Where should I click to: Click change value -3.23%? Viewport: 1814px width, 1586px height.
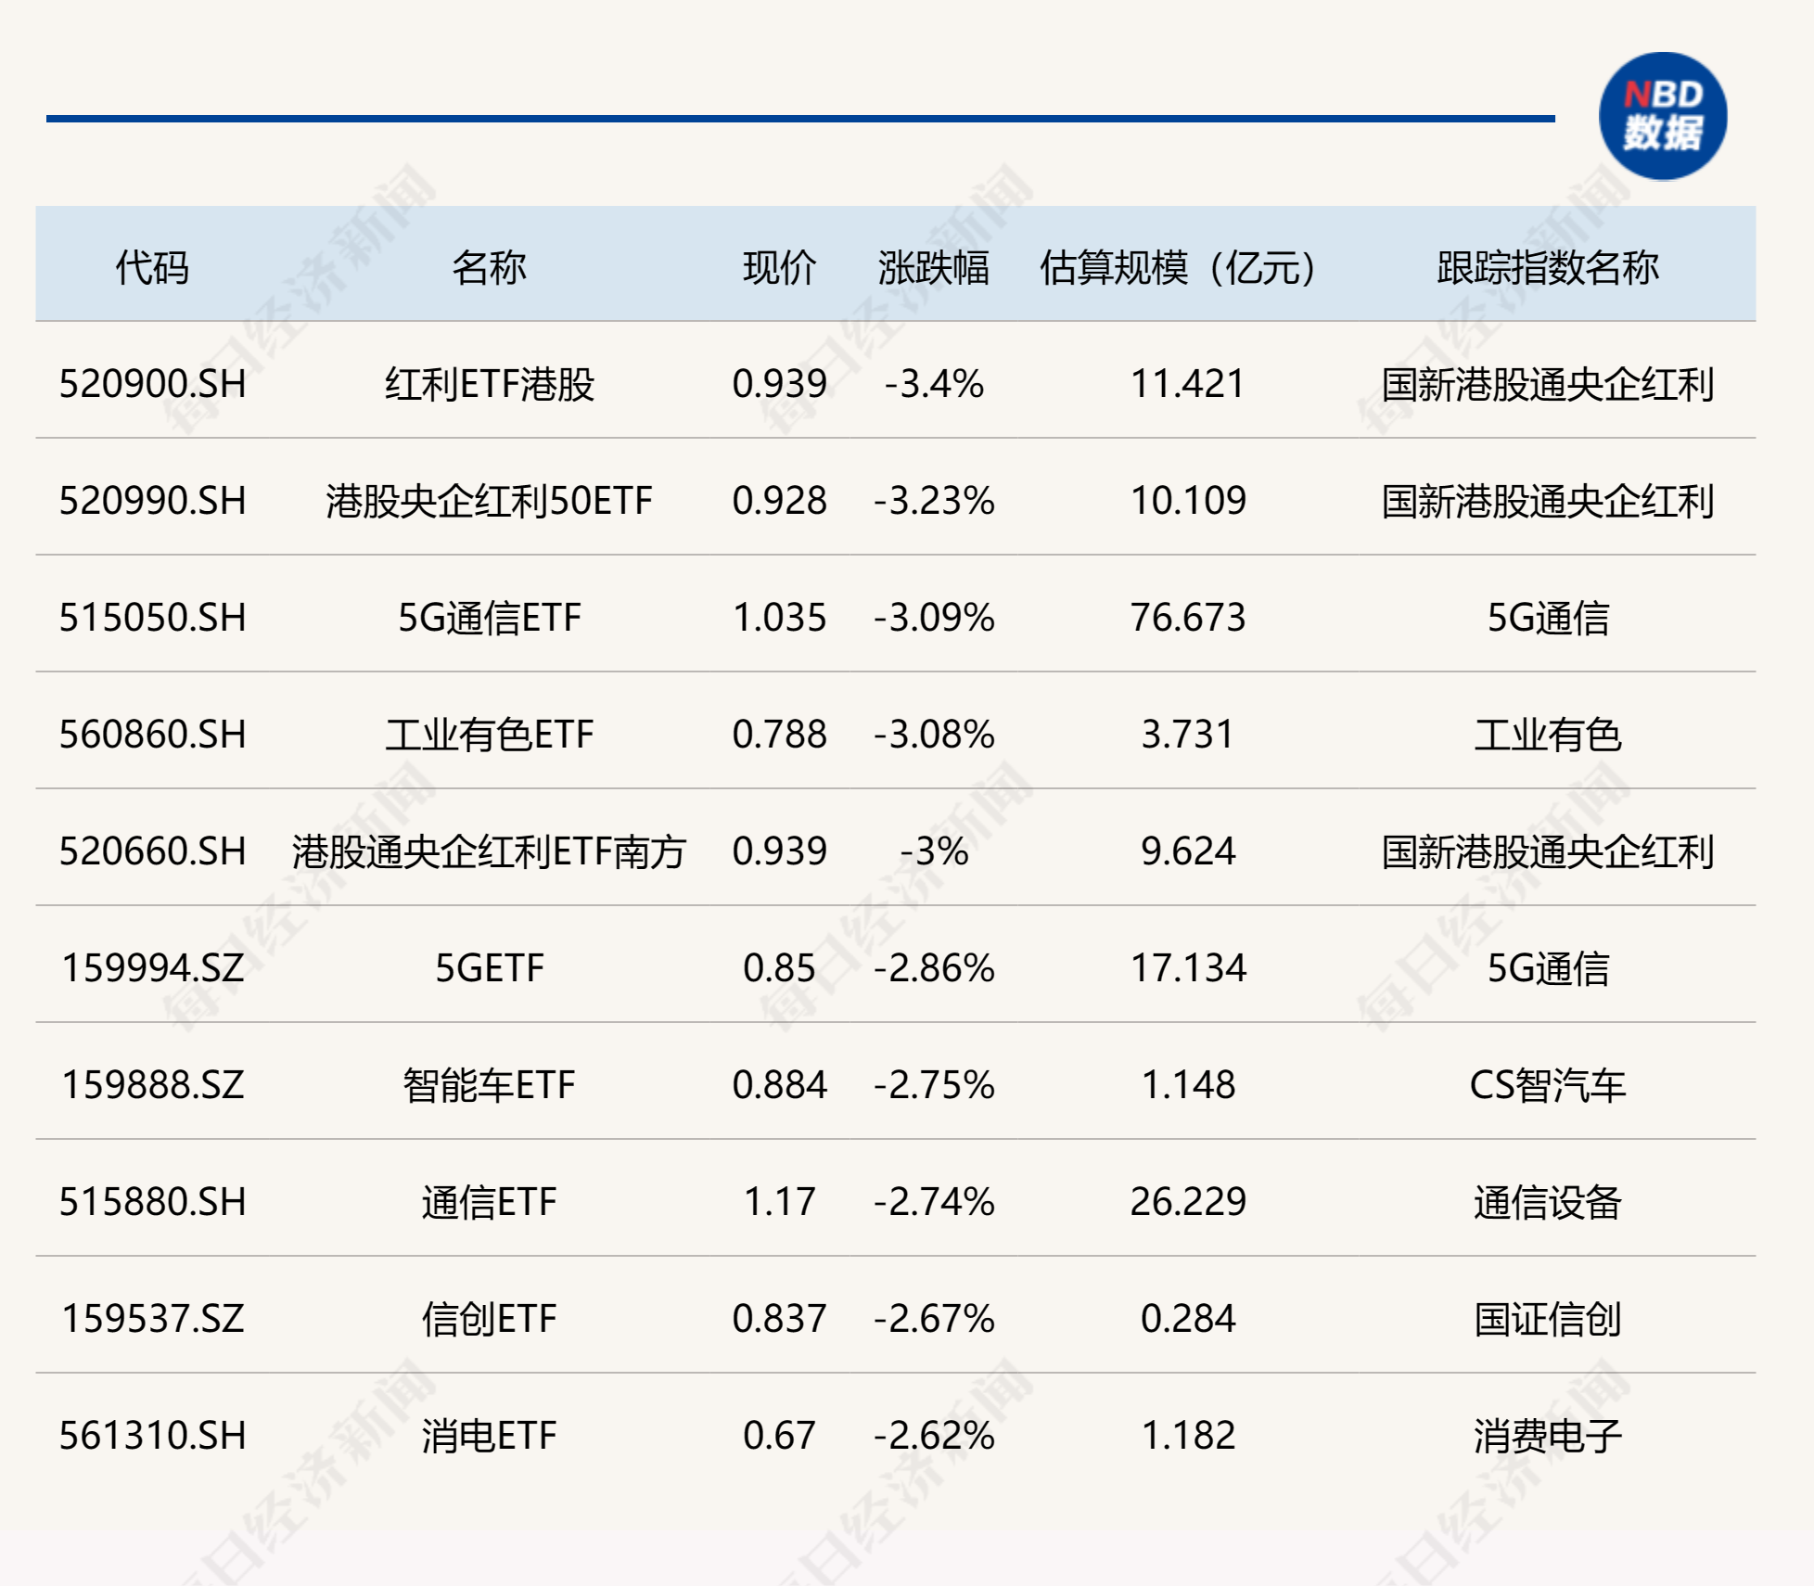pos(934,501)
